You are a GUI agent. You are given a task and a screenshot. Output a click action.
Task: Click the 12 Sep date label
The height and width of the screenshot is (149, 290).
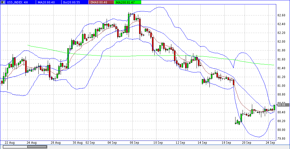tap(180, 143)
